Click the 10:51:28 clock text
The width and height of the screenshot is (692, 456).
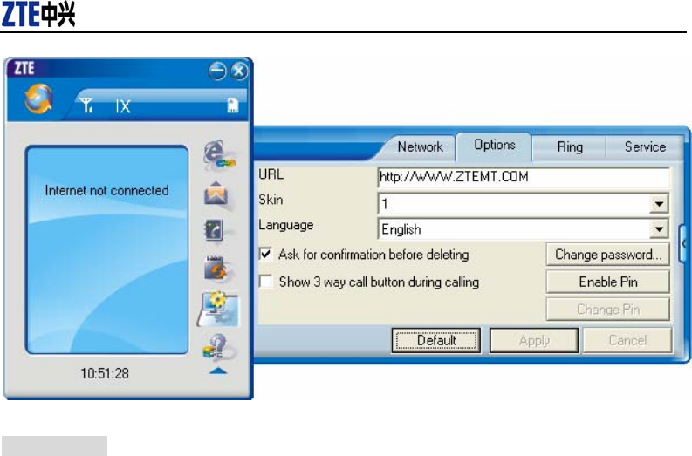[x=105, y=373]
